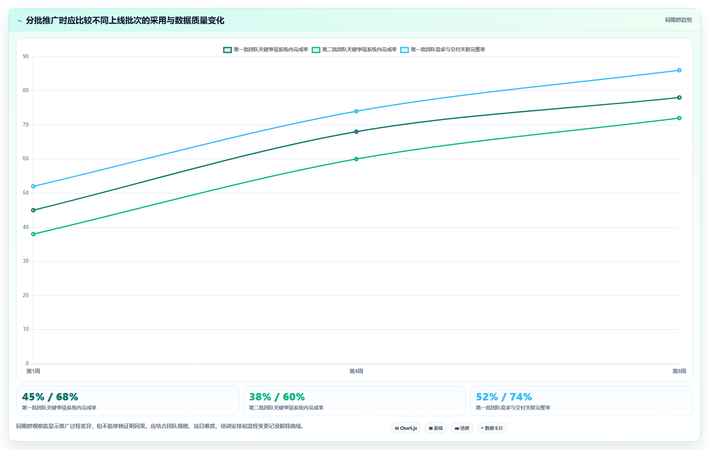The width and height of the screenshot is (709, 450).
Task: Click the Chart.js tag chip
Action: (406, 428)
